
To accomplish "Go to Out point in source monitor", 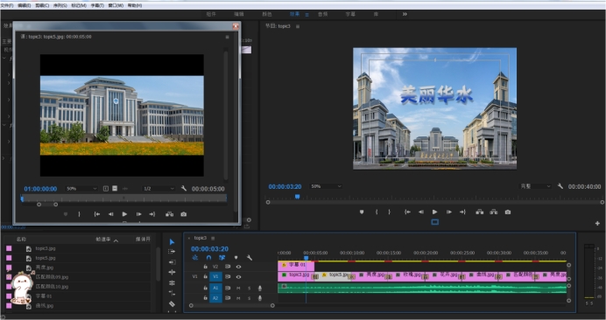I will 152,214.
